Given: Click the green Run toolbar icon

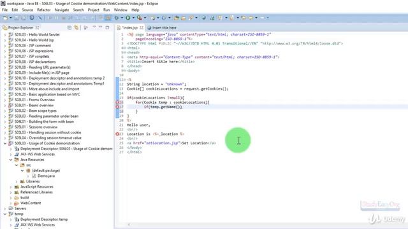Looking at the screenshot, I should tap(128, 18).
